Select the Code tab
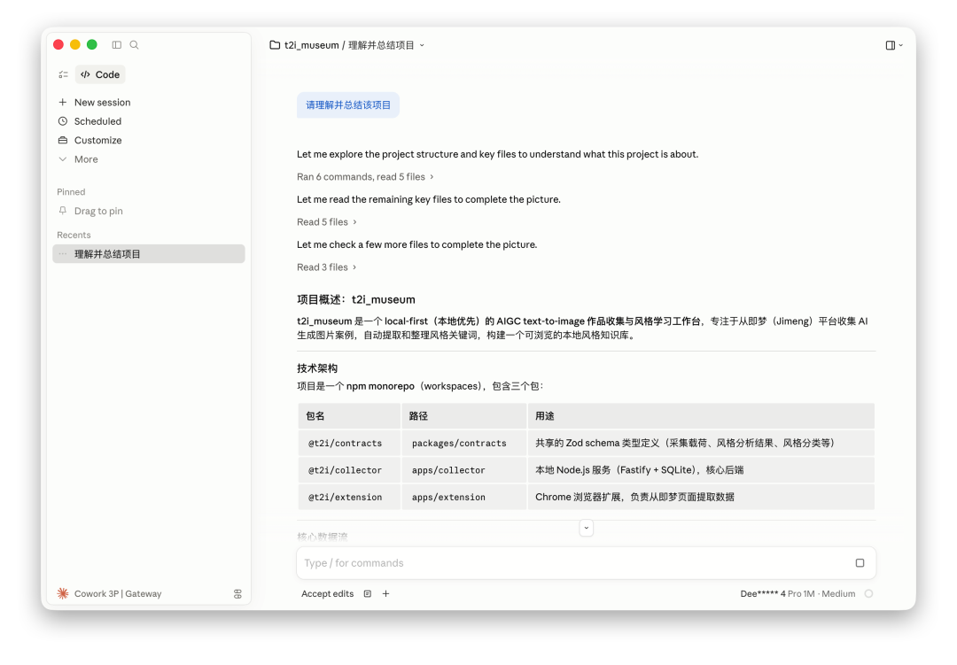957x665 pixels. tap(99, 74)
